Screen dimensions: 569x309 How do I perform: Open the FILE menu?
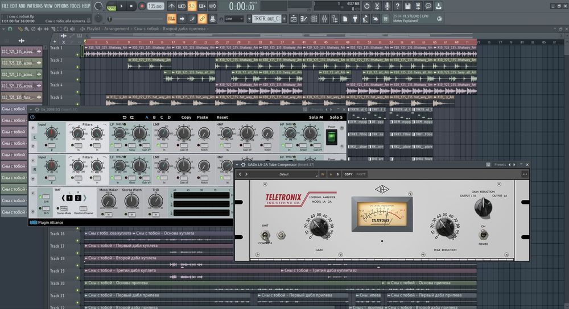click(x=5, y=6)
